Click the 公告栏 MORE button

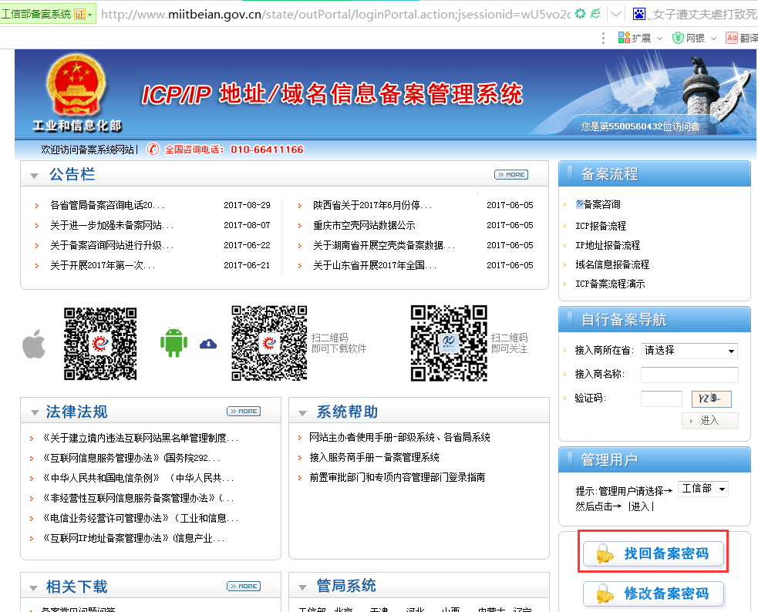510,175
